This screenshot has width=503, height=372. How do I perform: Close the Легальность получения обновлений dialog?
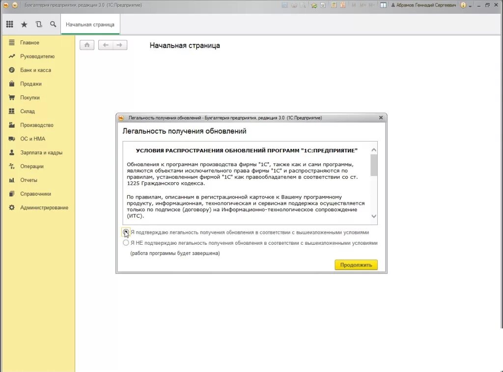tap(381, 118)
